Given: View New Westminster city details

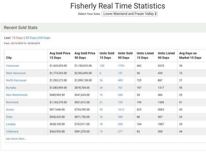Looking at the screenshot, I should (17, 95).
